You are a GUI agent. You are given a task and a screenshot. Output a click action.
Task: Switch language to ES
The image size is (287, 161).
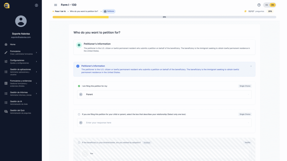click(x=267, y=5)
